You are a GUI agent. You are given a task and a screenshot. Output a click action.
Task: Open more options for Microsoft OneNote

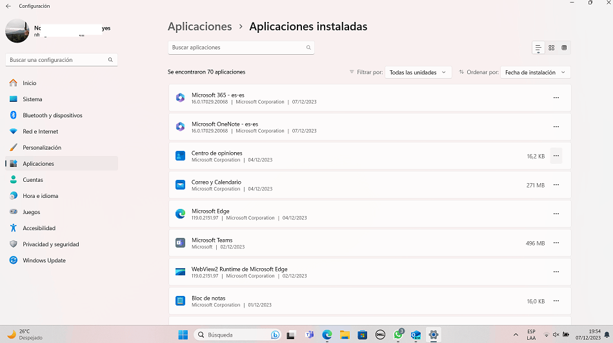(556, 126)
